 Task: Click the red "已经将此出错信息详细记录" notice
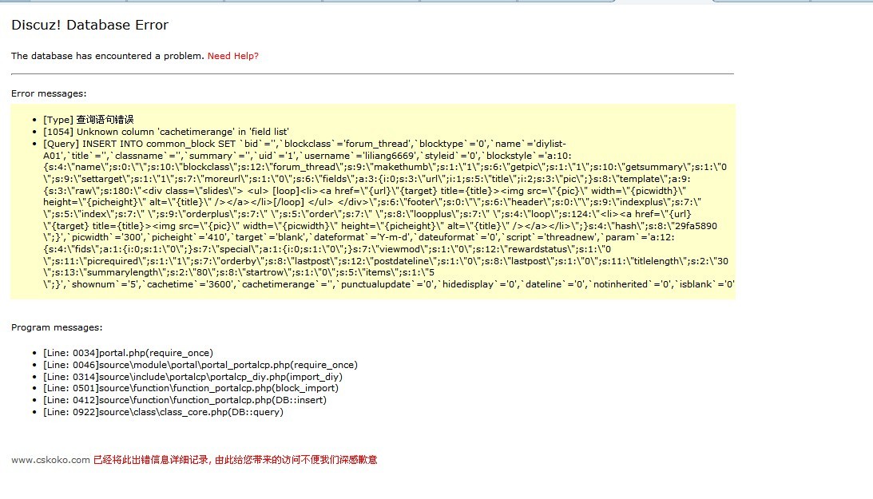click(x=236, y=460)
